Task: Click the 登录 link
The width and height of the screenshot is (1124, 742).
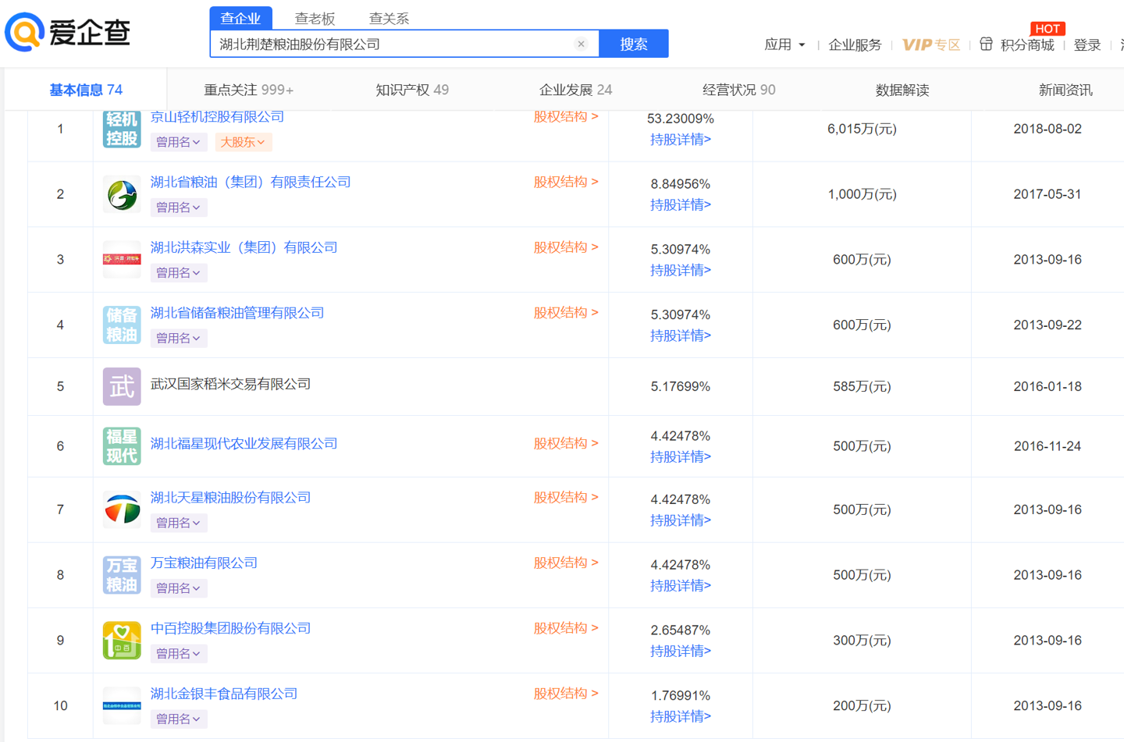Action: click(1087, 44)
